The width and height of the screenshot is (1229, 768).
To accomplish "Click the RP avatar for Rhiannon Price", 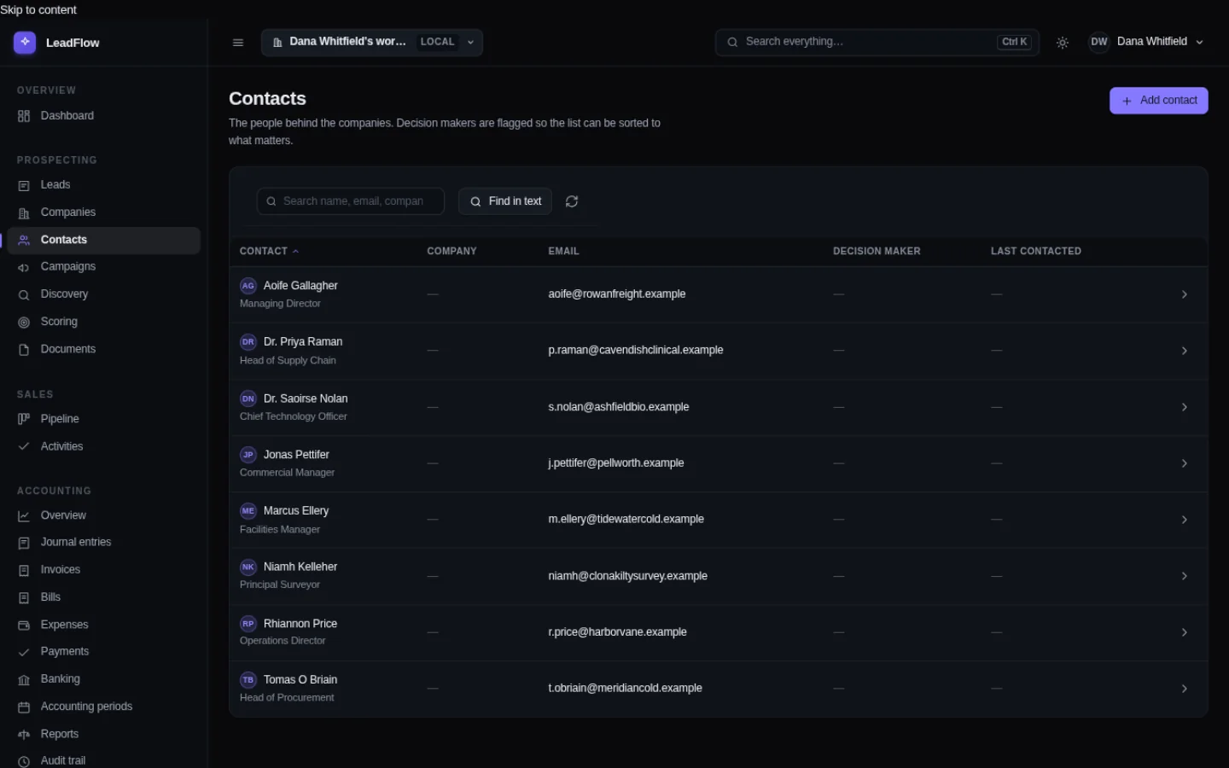I will click(248, 624).
